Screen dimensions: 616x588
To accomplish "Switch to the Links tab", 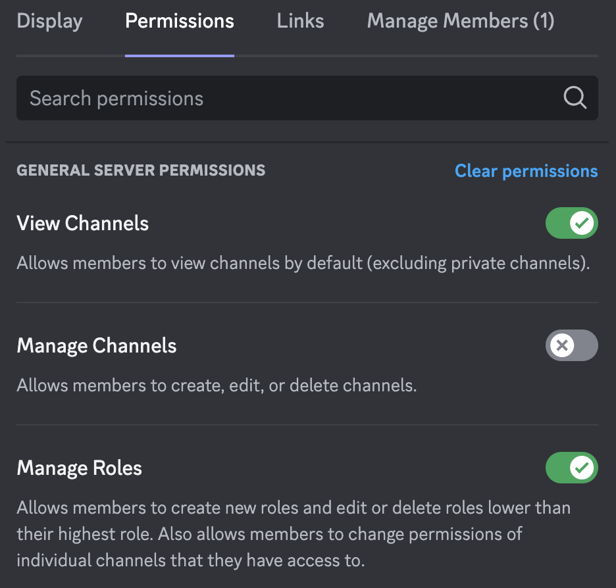I will click(300, 21).
